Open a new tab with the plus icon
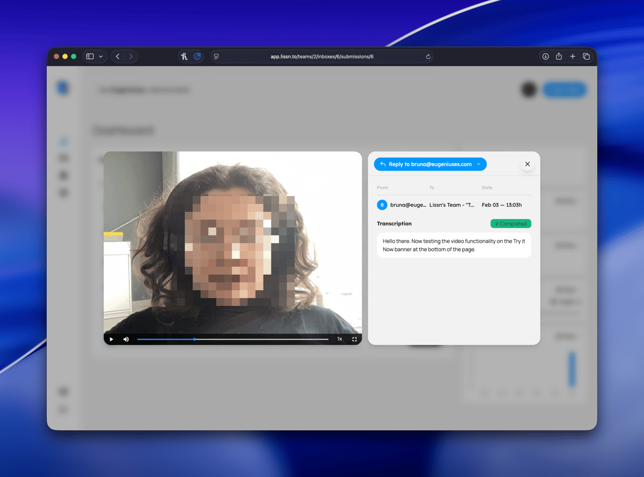The image size is (644, 477). [573, 56]
